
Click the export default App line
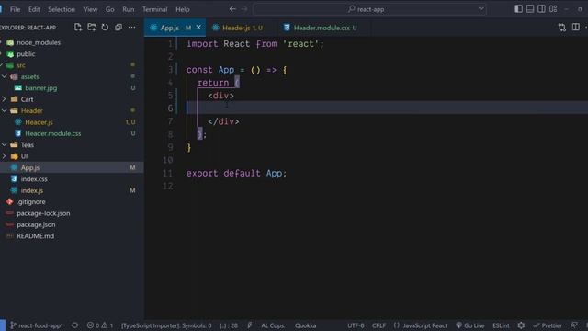(236, 174)
